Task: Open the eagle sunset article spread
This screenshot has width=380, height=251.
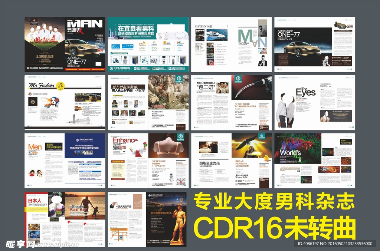Action: coord(232,161)
